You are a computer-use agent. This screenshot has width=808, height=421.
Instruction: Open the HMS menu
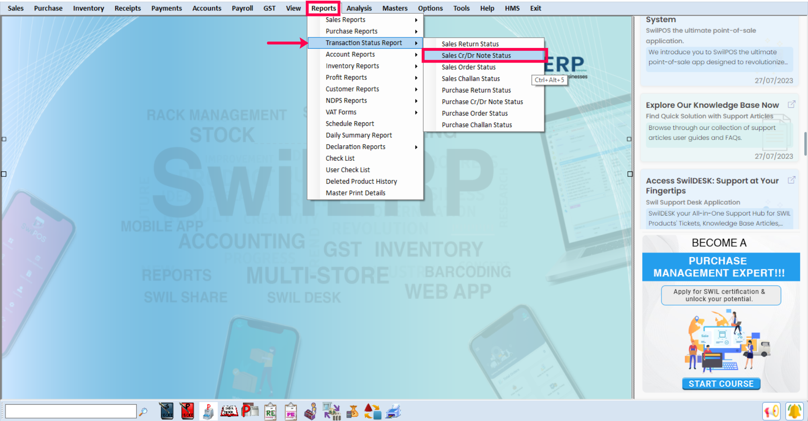[512, 8]
